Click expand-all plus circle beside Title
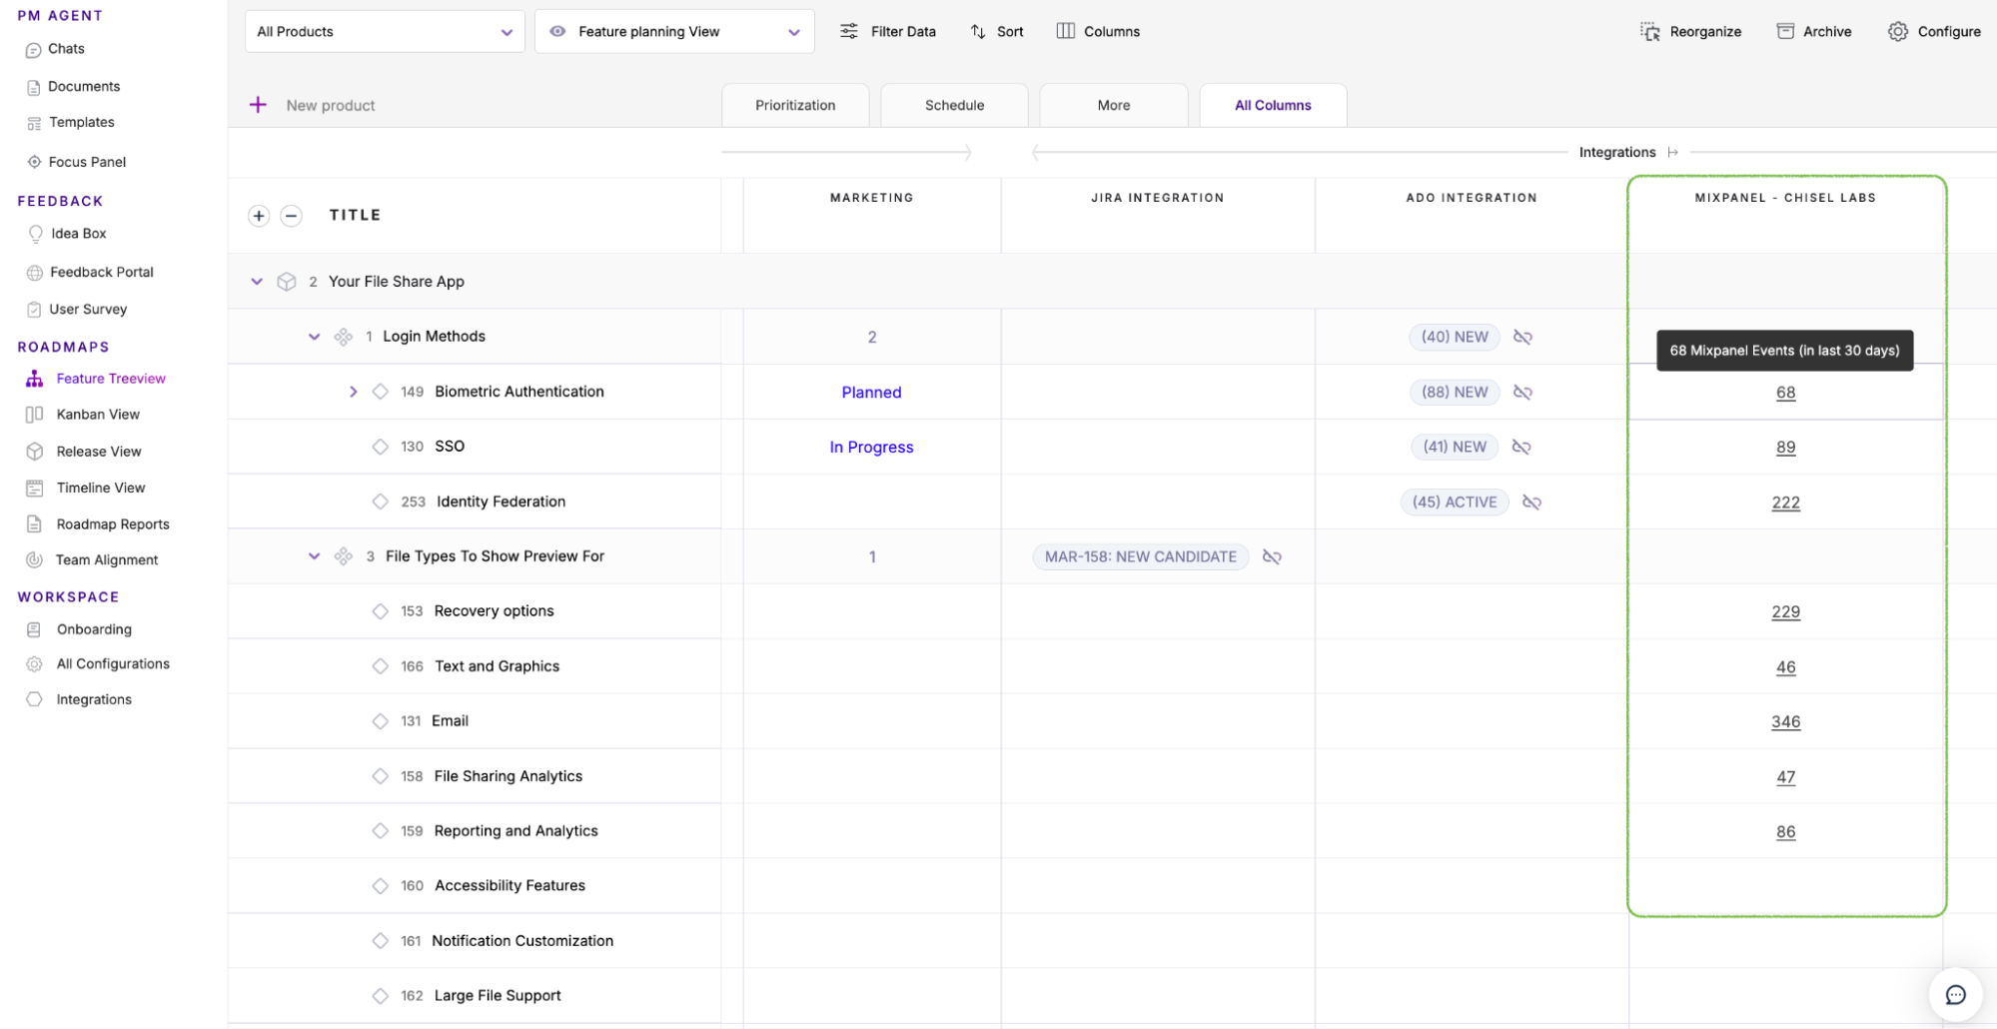The image size is (1997, 1029). coord(259,216)
